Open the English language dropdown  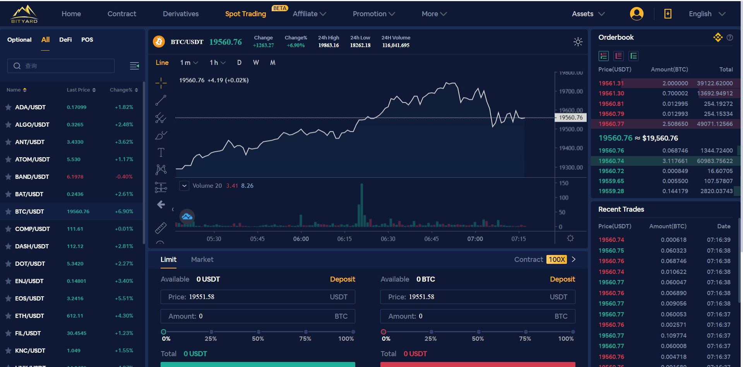[707, 14]
